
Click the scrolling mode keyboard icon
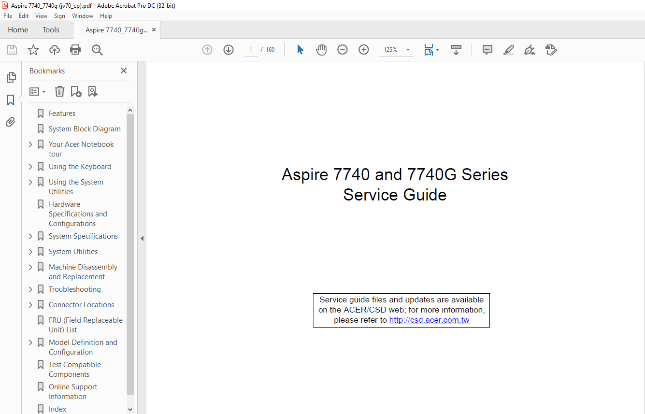[456, 50]
